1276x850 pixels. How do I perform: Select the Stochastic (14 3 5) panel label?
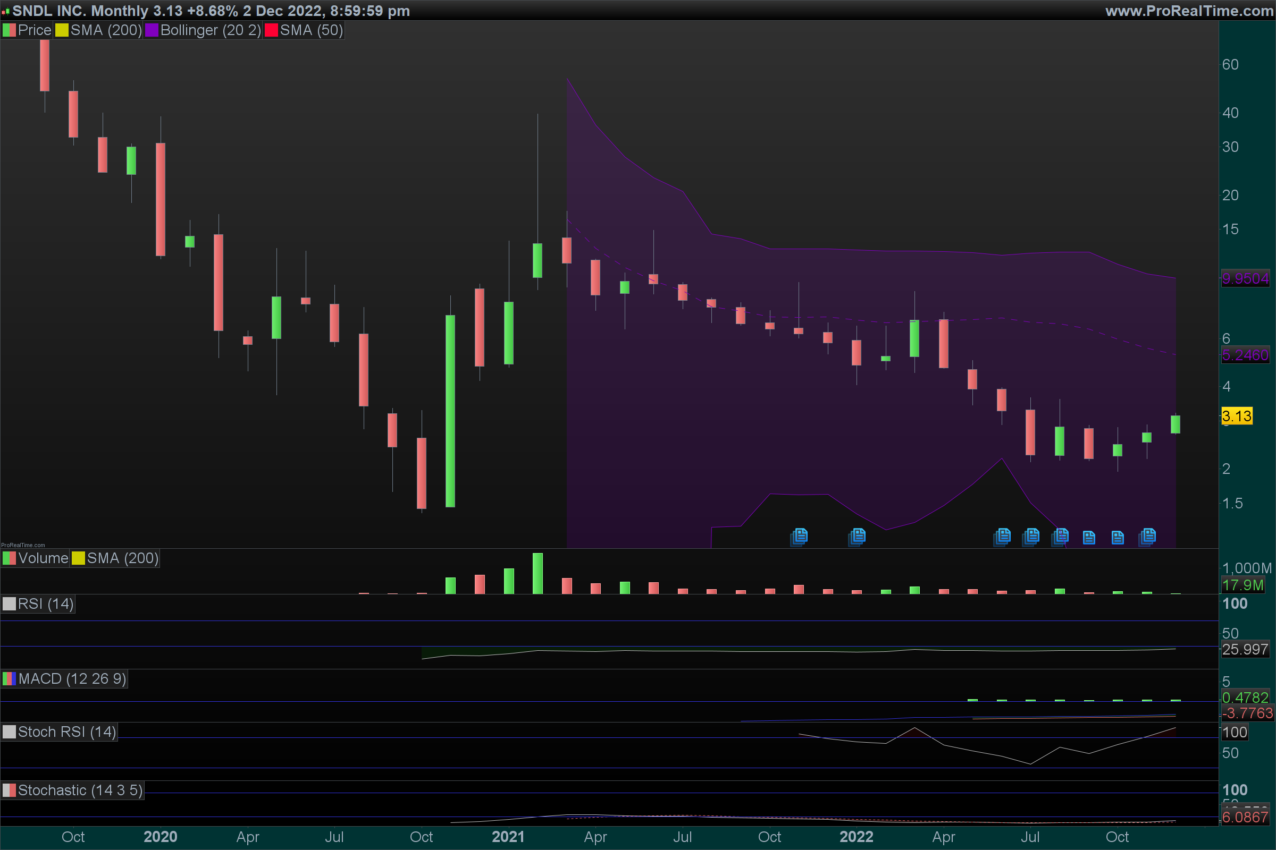pos(80,790)
